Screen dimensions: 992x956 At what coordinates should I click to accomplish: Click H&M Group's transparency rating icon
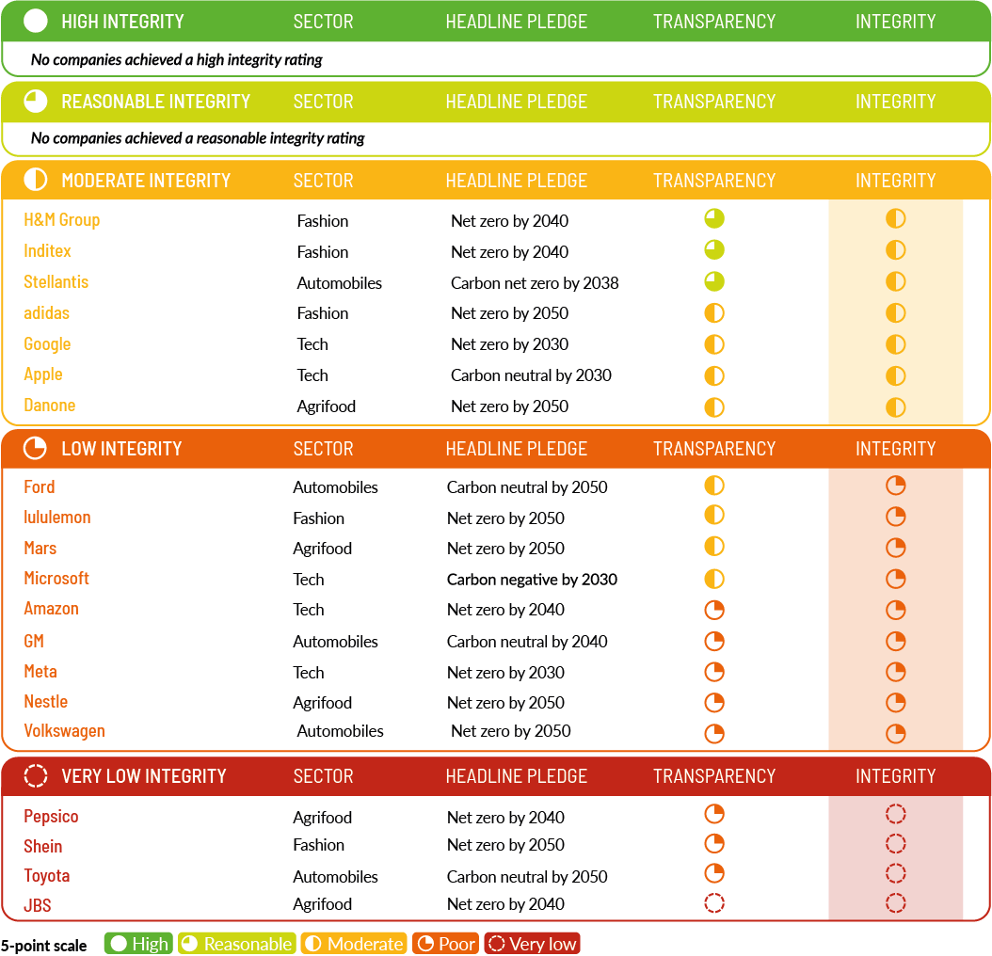pyautogui.click(x=714, y=218)
